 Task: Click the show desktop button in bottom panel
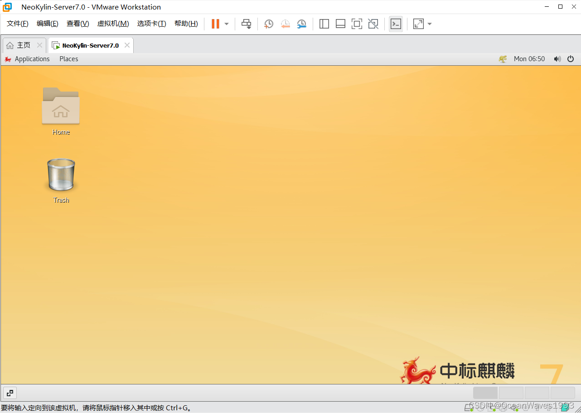[x=10, y=393]
